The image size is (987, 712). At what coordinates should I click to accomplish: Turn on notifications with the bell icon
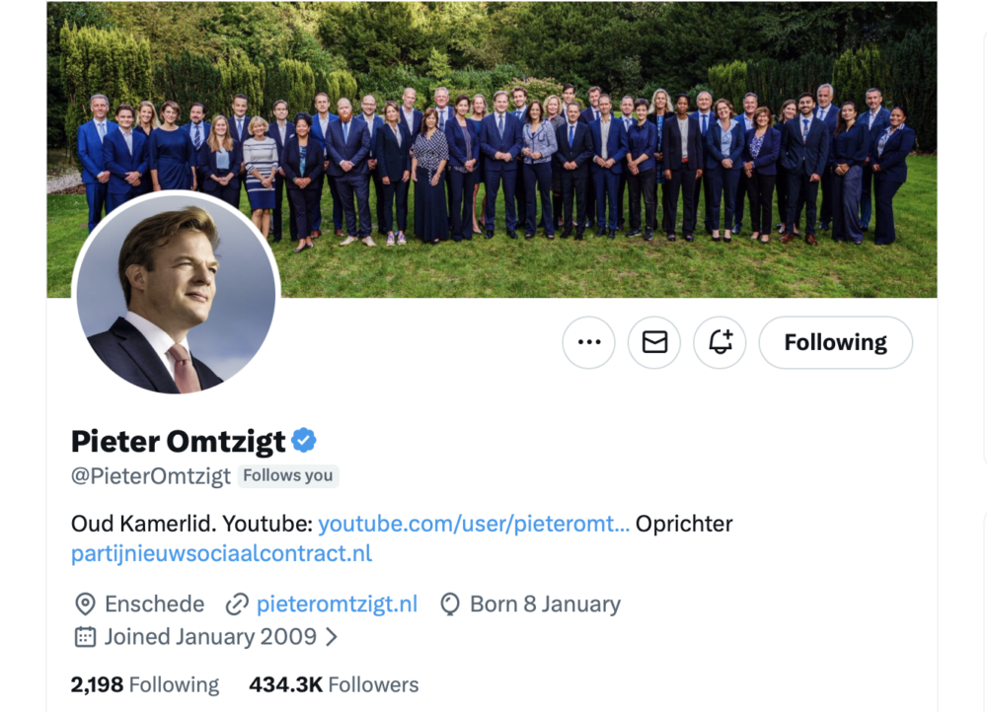click(721, 342)
